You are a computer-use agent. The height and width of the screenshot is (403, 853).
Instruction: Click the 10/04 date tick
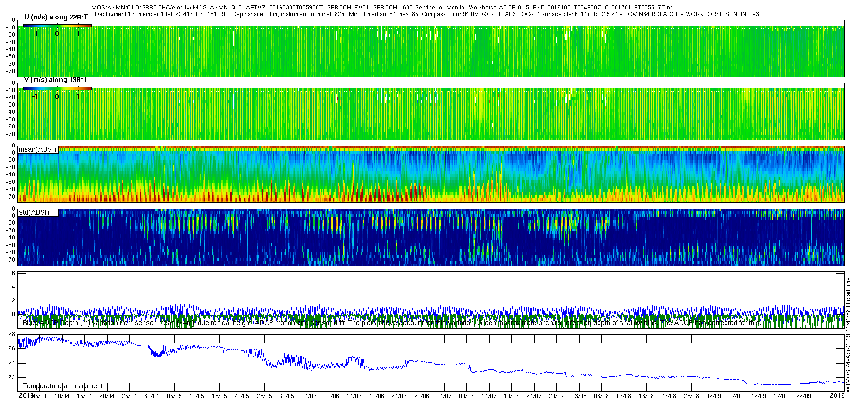tap(62, 396)
